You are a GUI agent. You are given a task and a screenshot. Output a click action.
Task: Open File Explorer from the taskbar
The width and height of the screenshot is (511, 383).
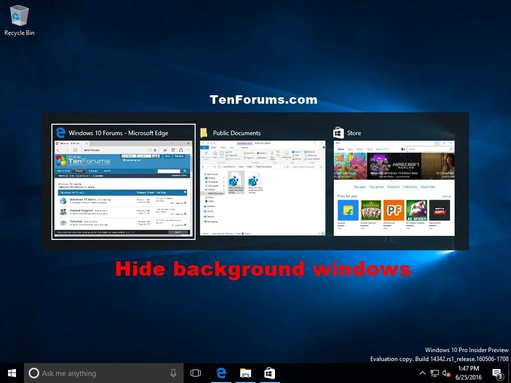(x=246, y=373)
